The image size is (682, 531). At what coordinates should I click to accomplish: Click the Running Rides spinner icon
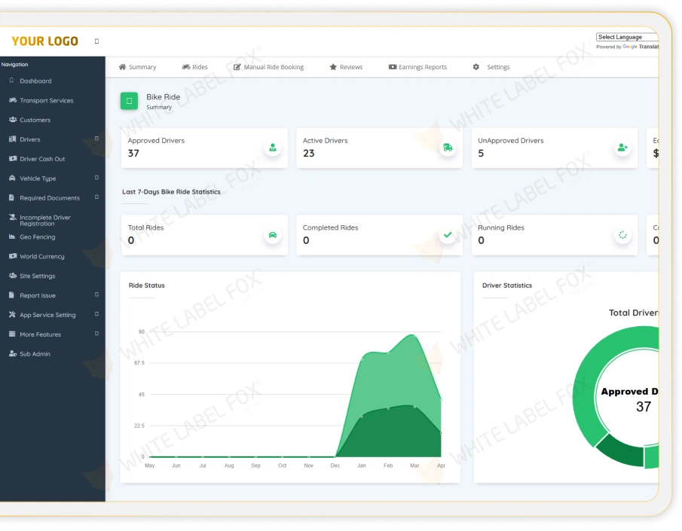(623, 235)
